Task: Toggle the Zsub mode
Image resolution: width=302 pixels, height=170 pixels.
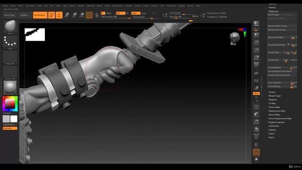Action: (144, 14)
